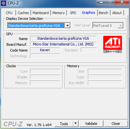Switch to the Caches tab
130x129 pixels.
coord(23,13)
